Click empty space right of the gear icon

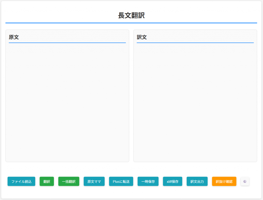254,182
